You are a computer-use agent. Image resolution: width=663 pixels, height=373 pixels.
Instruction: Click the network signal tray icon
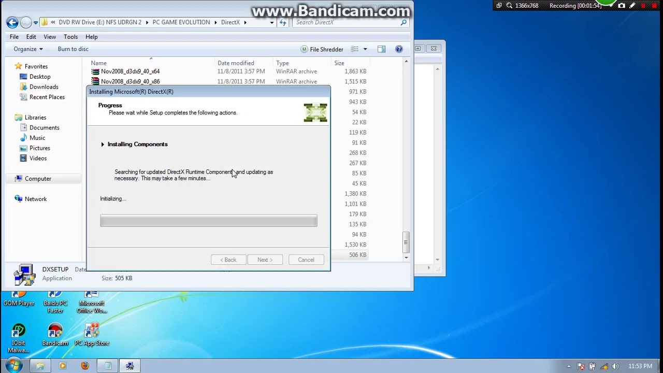point(604,366)
